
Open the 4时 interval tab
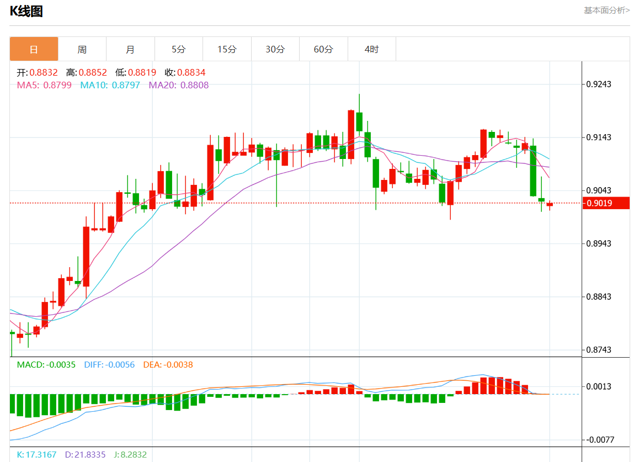372,49
